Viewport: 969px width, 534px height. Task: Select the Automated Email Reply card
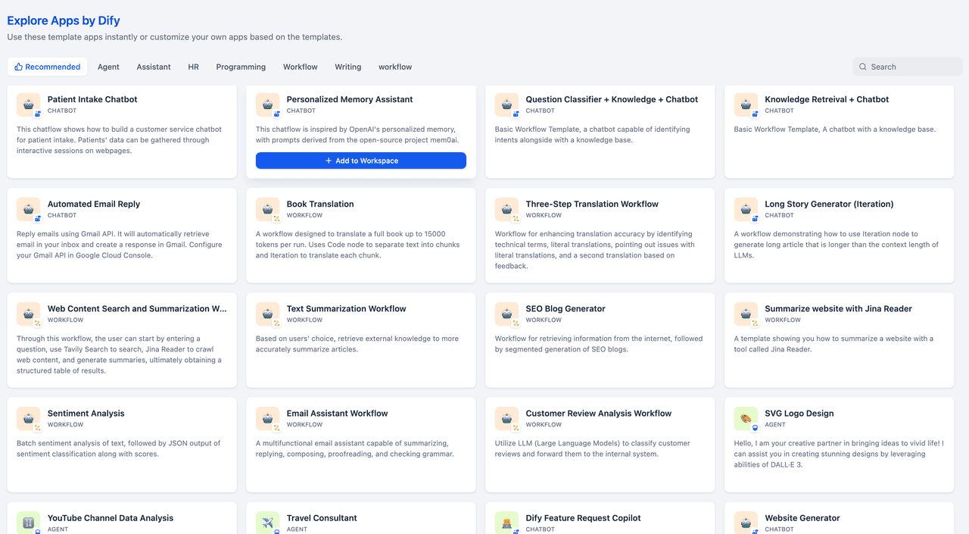click(x=122, y=235)
